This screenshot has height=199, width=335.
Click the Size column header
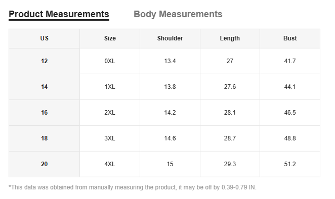[110, 38]
